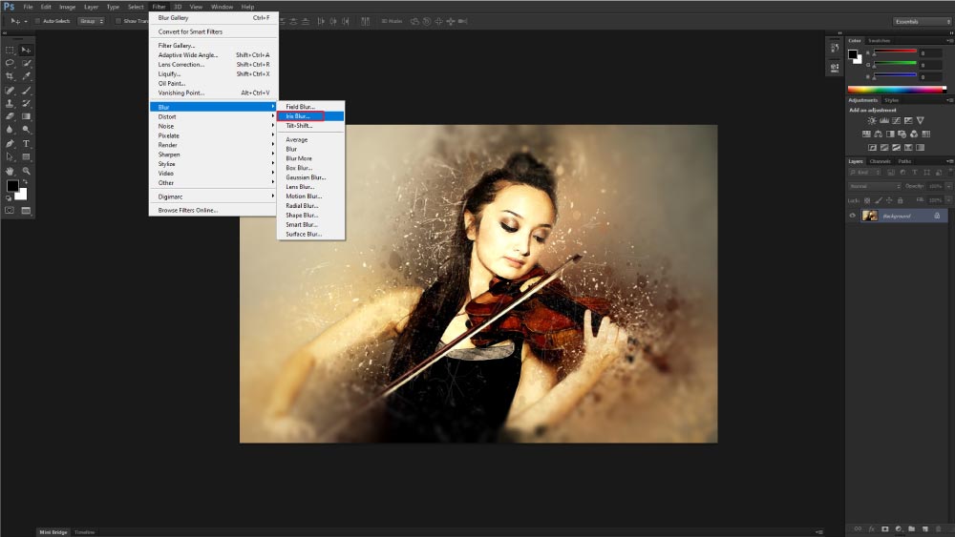The image size is (955, 537).
Task: Open the Auto-Select Group dropdown
Action: coord(92,21)
